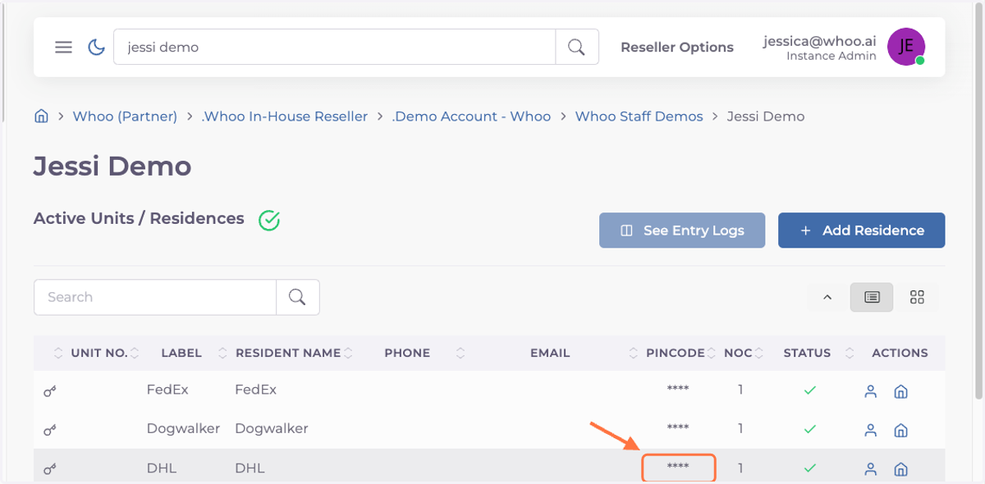The width and height of the screenshot is (985, 484).
Task: Open Reseller Options menu
Action: (677, 48)
